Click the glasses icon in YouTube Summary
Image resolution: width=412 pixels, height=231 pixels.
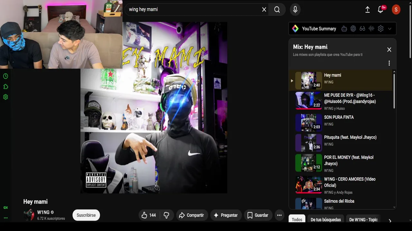point(362,29)
